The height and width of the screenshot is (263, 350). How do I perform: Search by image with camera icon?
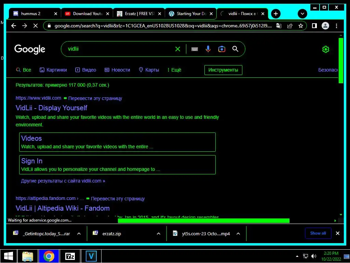point(221,49)
